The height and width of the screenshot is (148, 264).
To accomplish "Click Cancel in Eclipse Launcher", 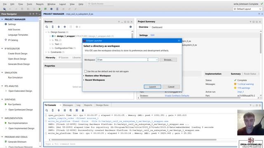I will pyautogui.click(x=171, y=87).
